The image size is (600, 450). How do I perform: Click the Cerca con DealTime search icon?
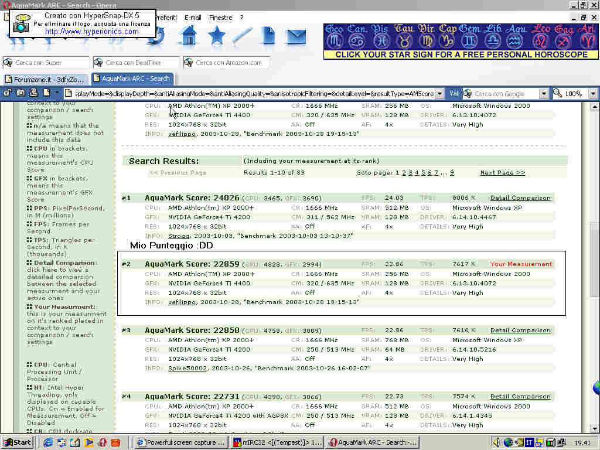(98, 62)
